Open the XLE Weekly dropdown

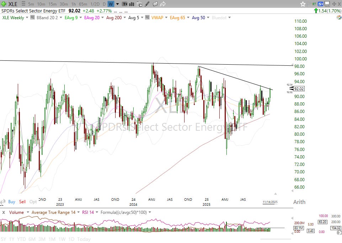tap(27, 17)
